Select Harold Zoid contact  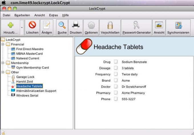pos(25,81)
